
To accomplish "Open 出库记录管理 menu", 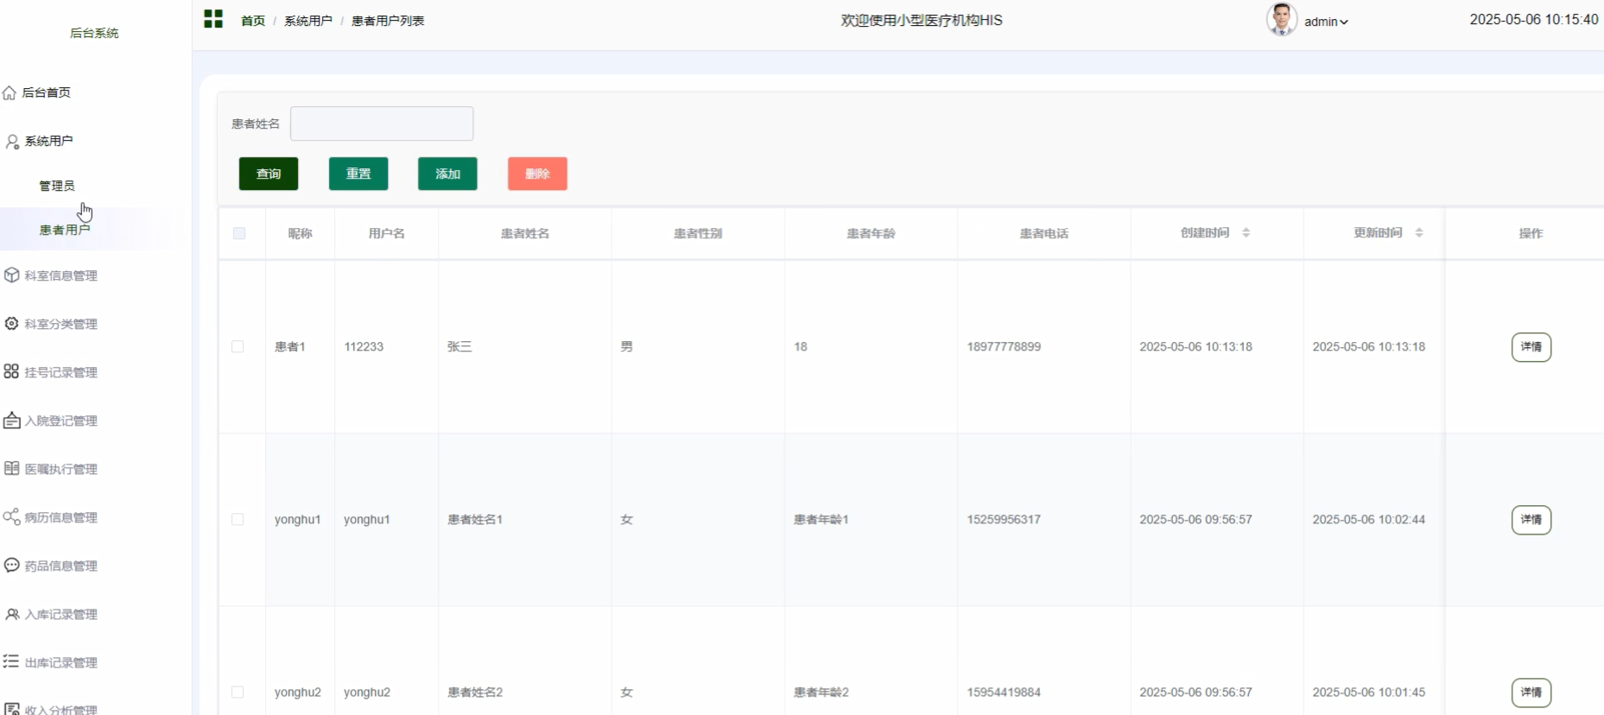I will 60,662.
